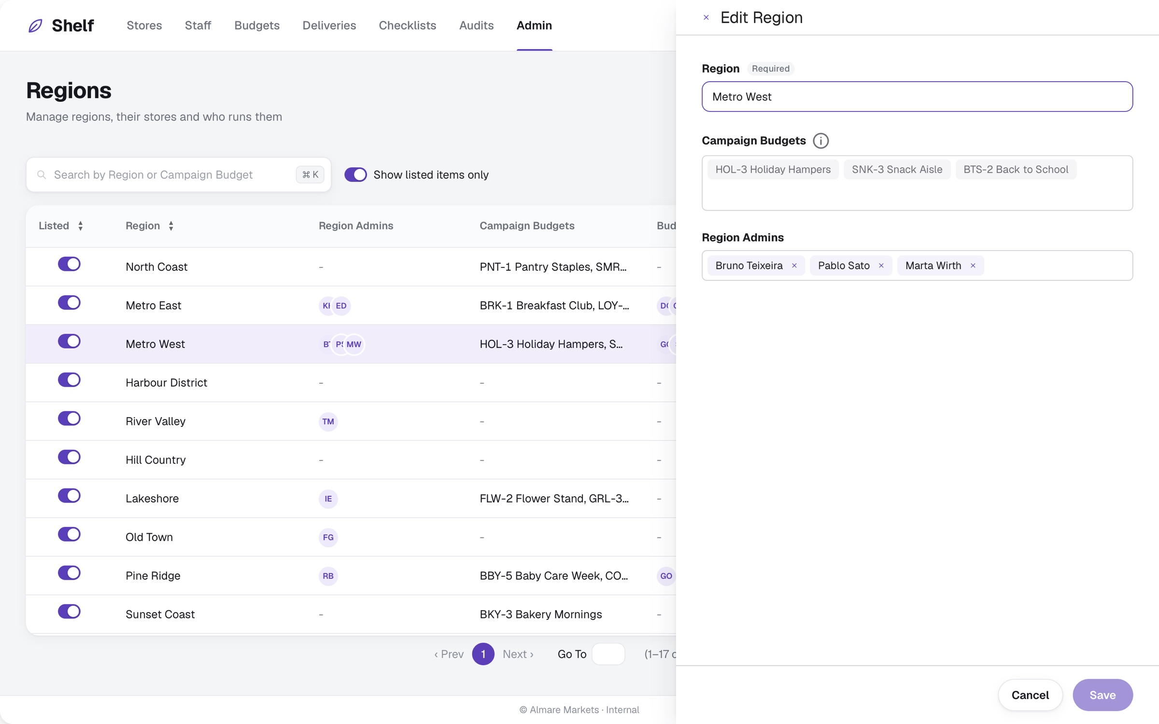Click the search magnifier icon
The image size is (1159, 724).
point(42,175)
